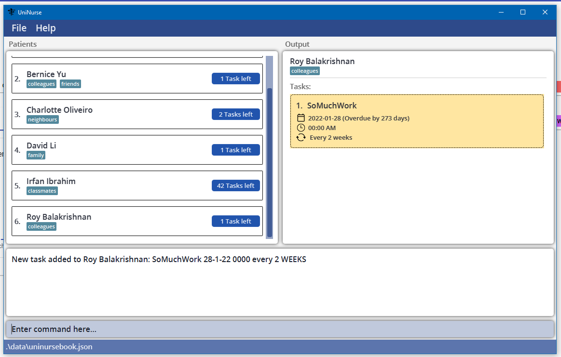Open the File menu
Screen dimensions: 561x357
point(19,28)
